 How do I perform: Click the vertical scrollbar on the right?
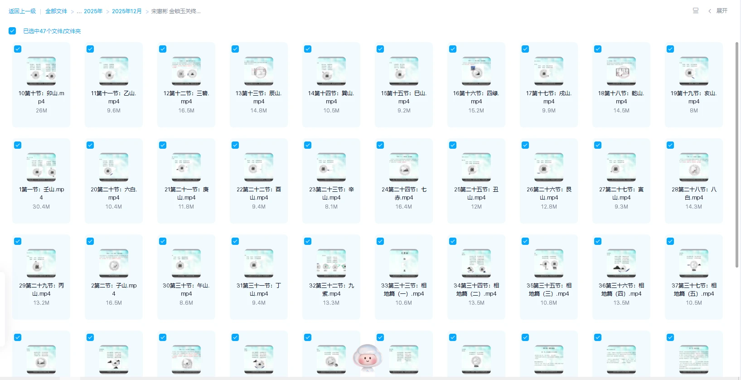coord(737,154)
